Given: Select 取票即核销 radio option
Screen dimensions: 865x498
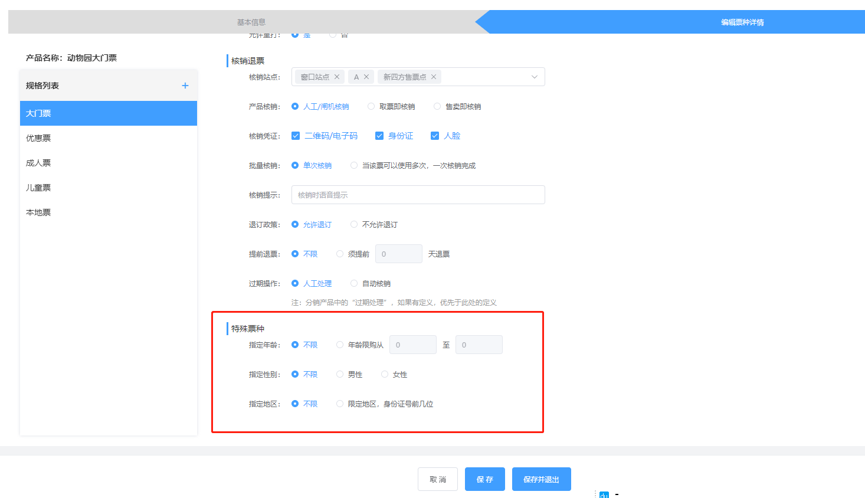Looking at the screenshot, I should (371, 107).
